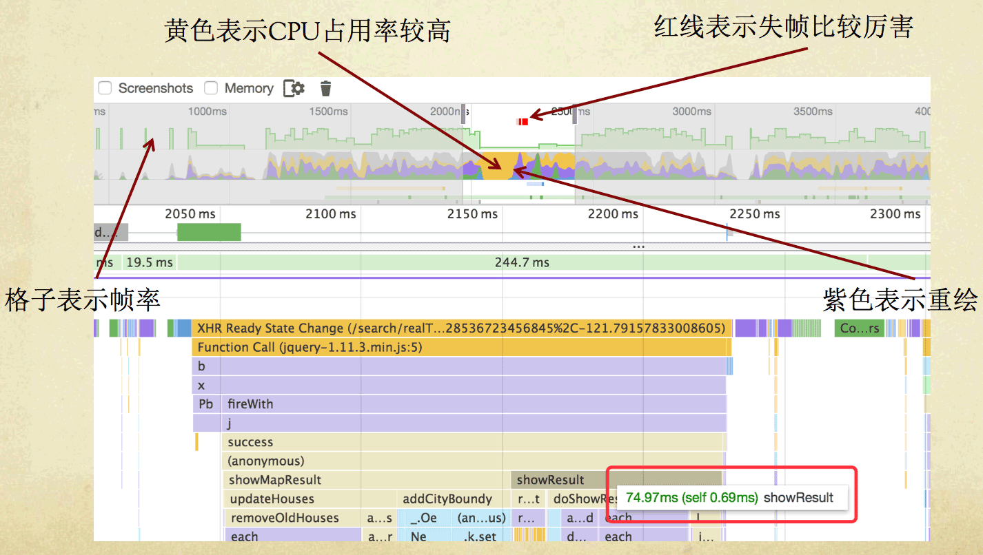Viewport: 983px width, 555px height.
Task: Click the Co...rs green block
Action: click(860, 328)
